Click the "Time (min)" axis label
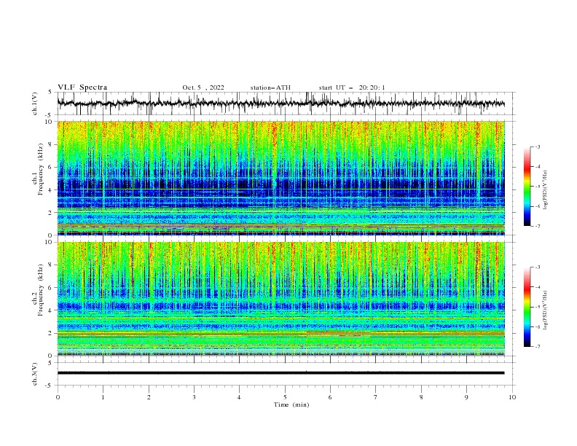 (x=291, y=404)
